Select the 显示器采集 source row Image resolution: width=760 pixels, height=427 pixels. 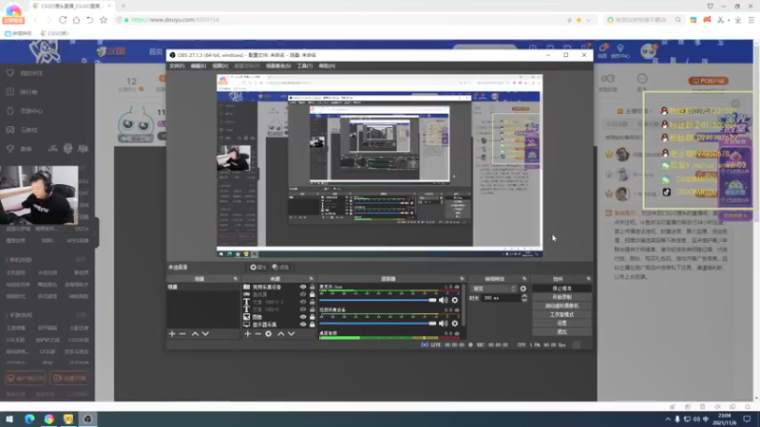[278, 325]
